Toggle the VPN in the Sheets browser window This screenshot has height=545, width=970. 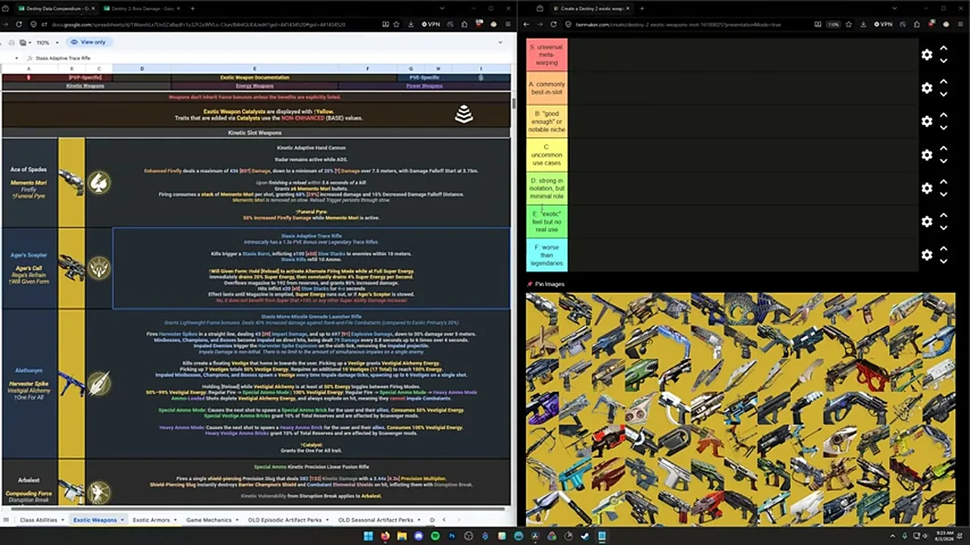point(430,24)
